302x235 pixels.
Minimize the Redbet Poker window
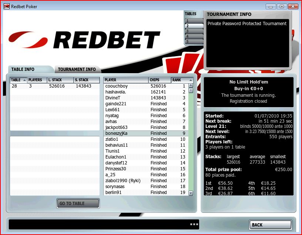pos(271,7)
